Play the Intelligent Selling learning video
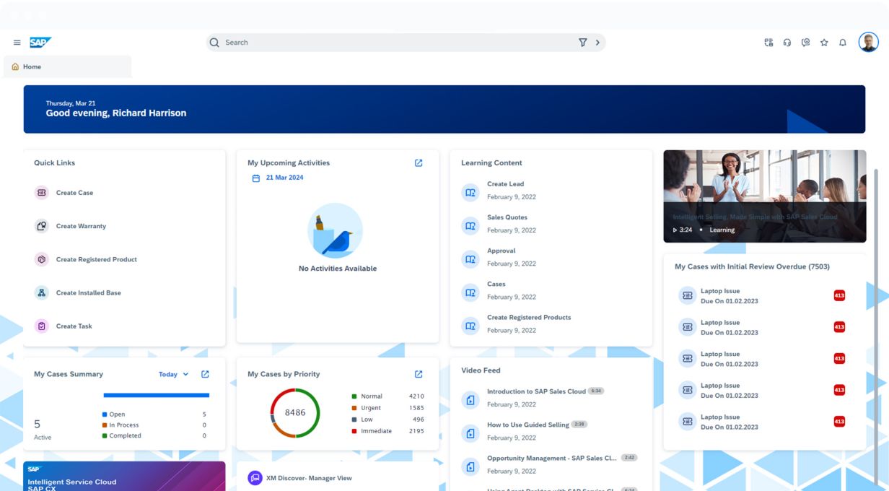889x491 pixels. [764, 196]
